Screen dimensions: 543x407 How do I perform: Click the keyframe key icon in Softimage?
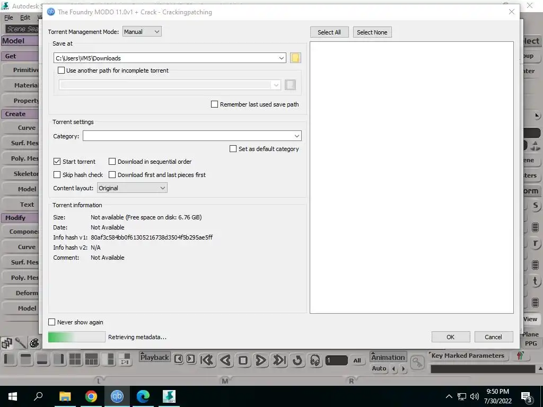tap(417, 362)
